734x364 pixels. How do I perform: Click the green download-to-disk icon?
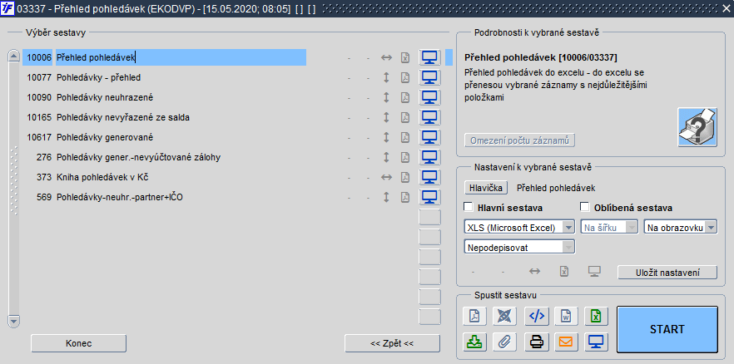[474, 342]
